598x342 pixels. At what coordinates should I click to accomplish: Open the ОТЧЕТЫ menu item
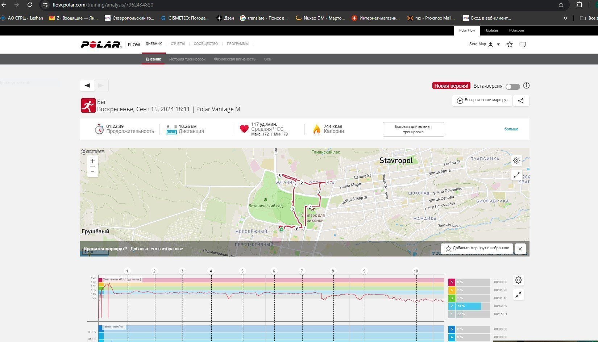tap(178, 44)
